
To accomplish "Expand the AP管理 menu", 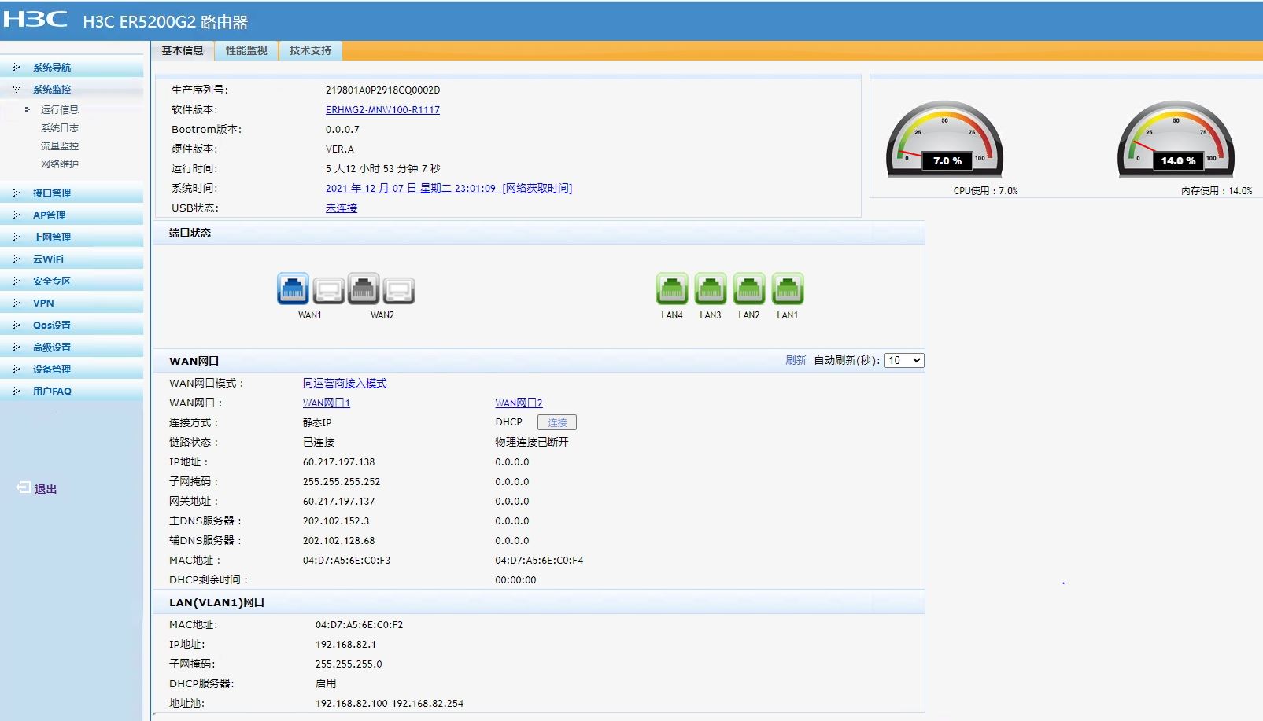I will 72,215.
